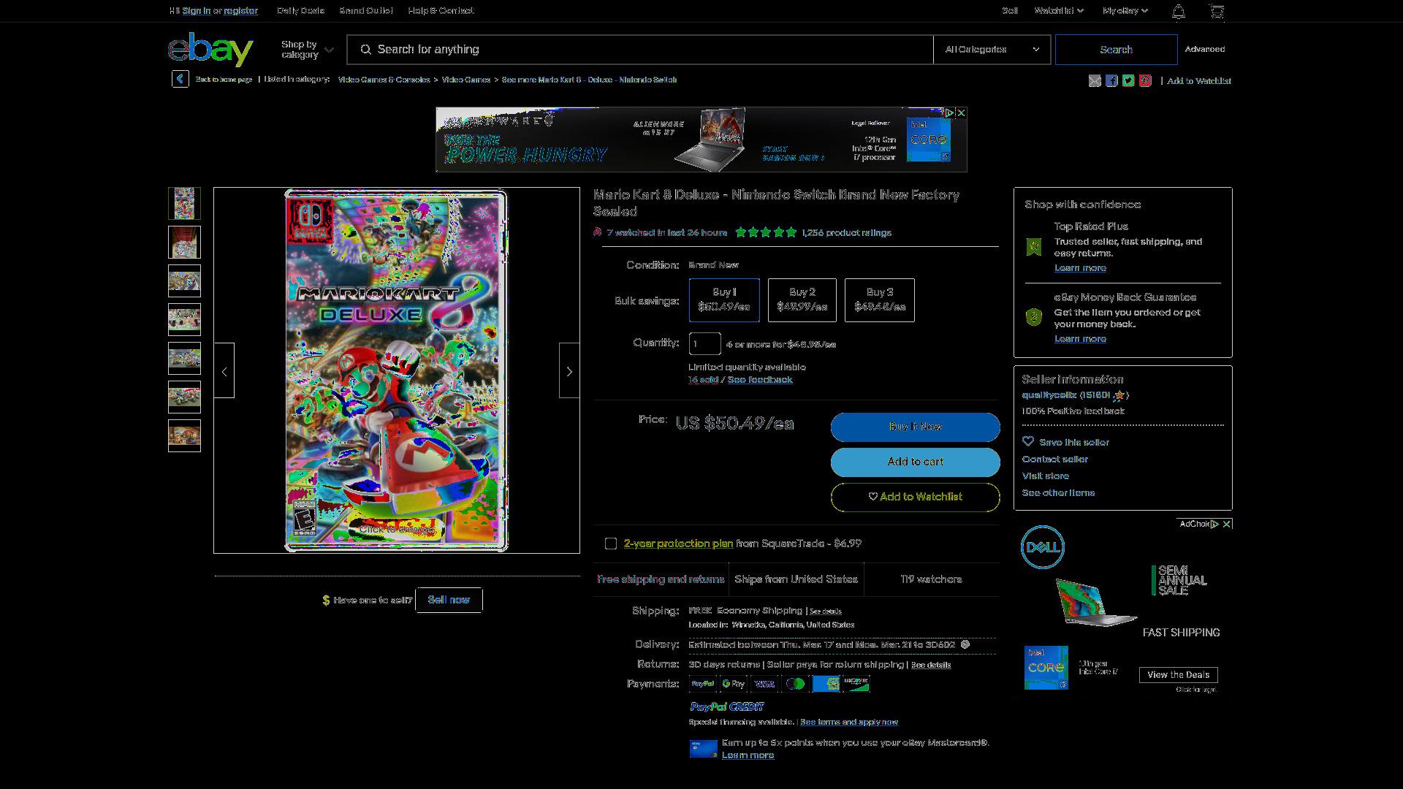Click the five-star product rating
1403x789 pixels.
766,232
